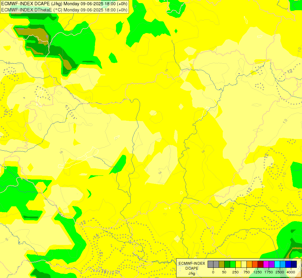Click the legend scale value '750'
The width and height of the screenshot is (302, 278).
pyautogui.click(x=246, y=272)
